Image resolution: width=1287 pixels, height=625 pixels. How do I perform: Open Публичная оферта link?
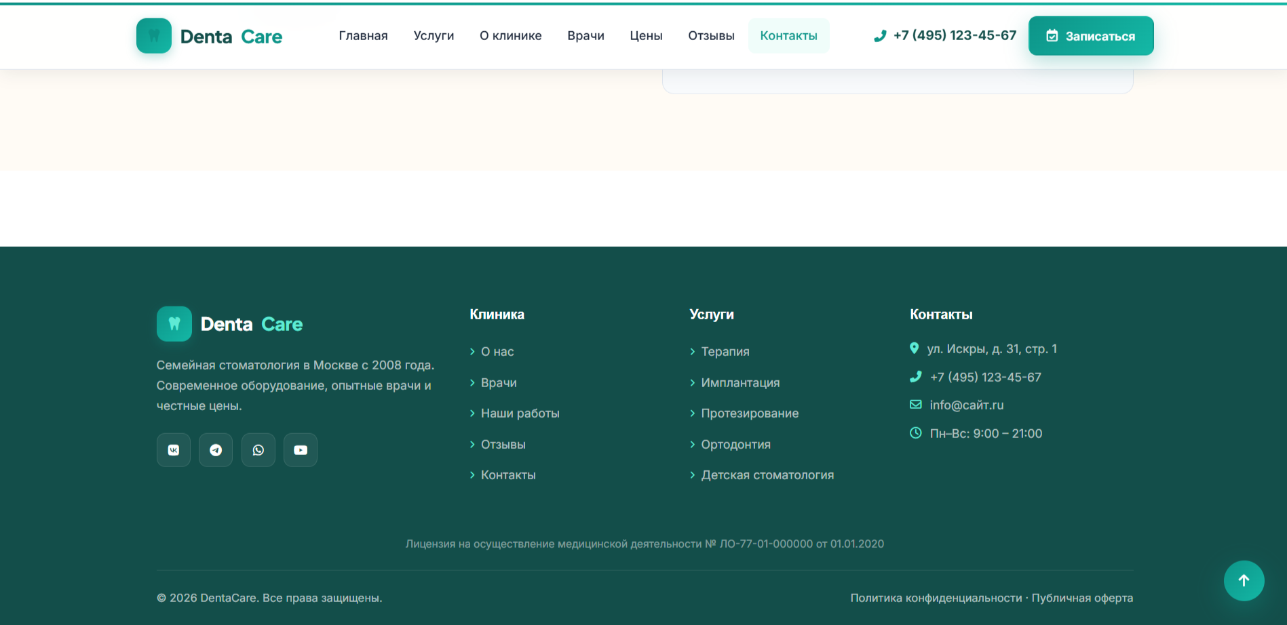[1083, 598]
